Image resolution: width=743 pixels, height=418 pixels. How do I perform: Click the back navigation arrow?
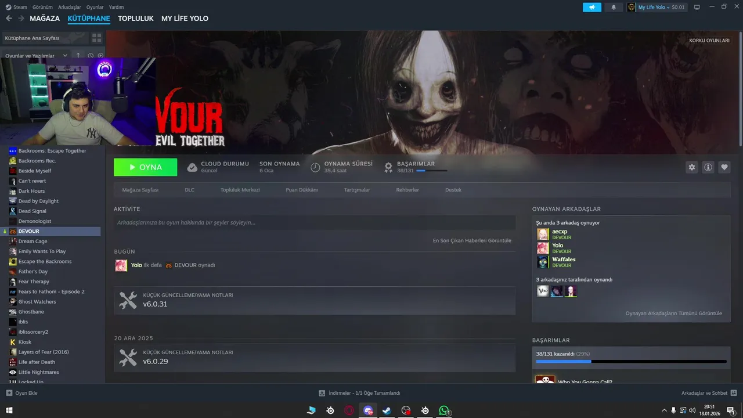coord(9,19)
